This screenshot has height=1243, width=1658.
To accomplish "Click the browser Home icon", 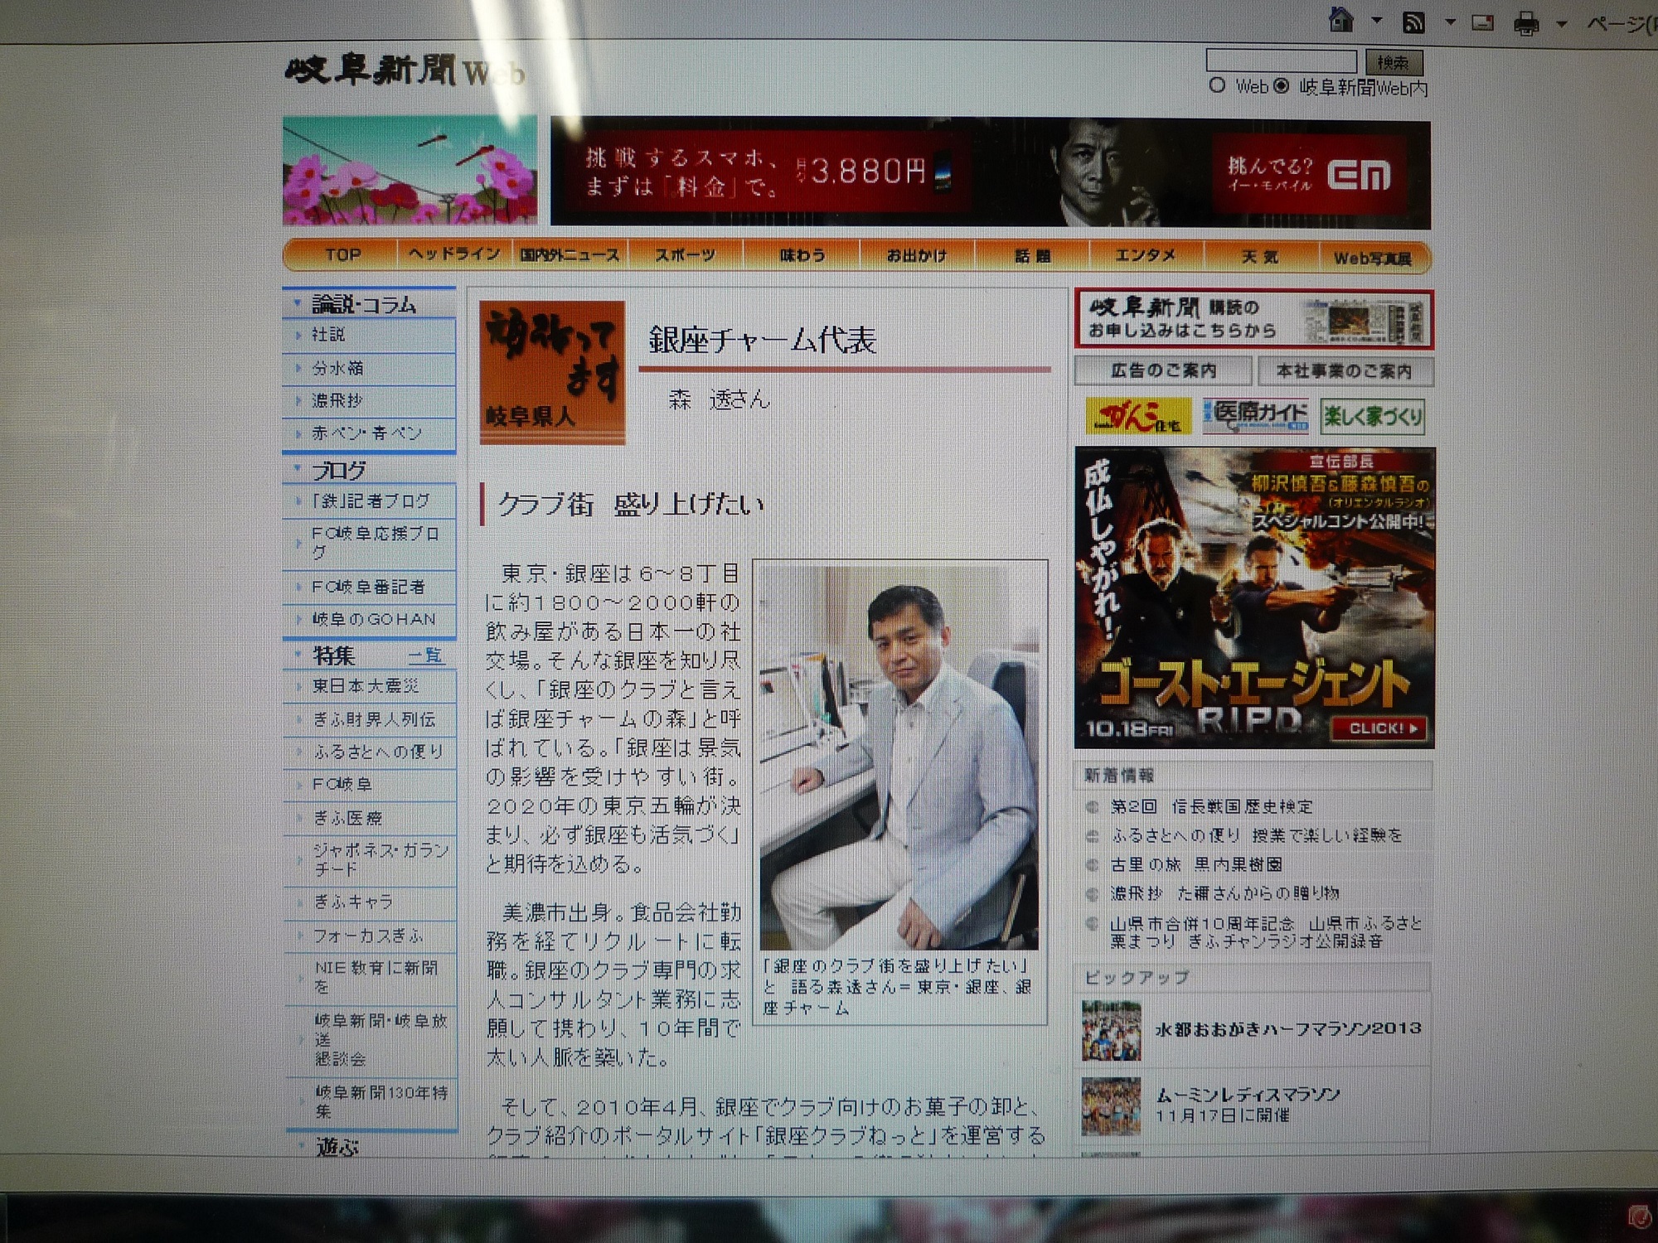I will [1340, 20].
